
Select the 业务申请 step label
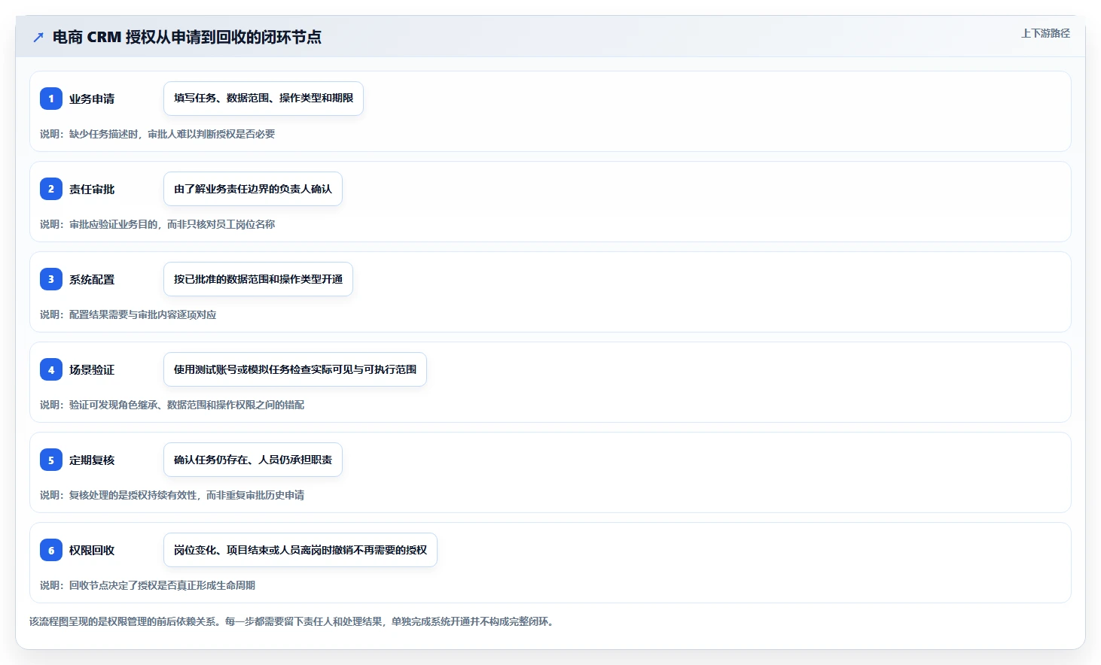[92, 99]
